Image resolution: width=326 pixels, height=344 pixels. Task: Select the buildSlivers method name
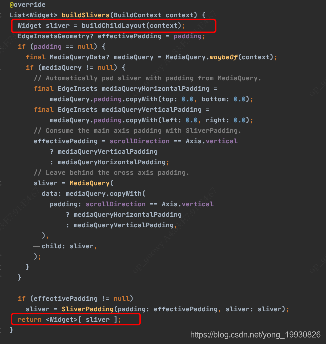[86, 15]
